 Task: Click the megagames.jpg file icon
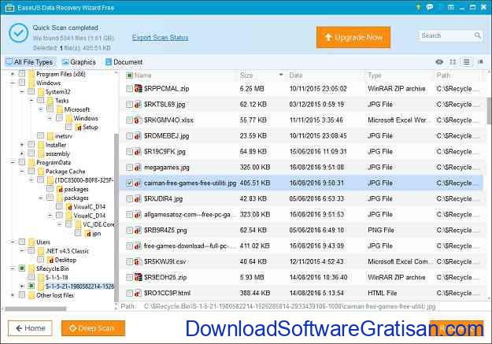138,168
